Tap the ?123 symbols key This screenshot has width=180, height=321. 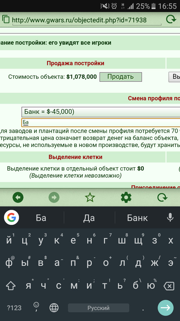14,308
